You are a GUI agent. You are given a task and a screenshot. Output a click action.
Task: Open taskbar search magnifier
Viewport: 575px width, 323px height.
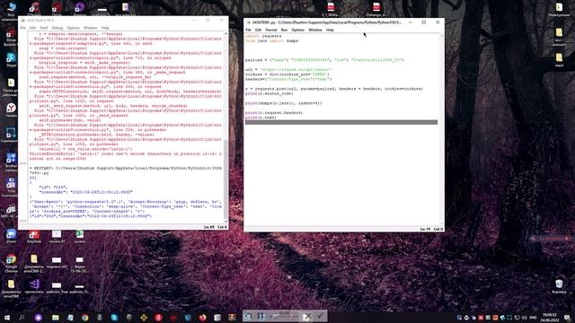22,317
